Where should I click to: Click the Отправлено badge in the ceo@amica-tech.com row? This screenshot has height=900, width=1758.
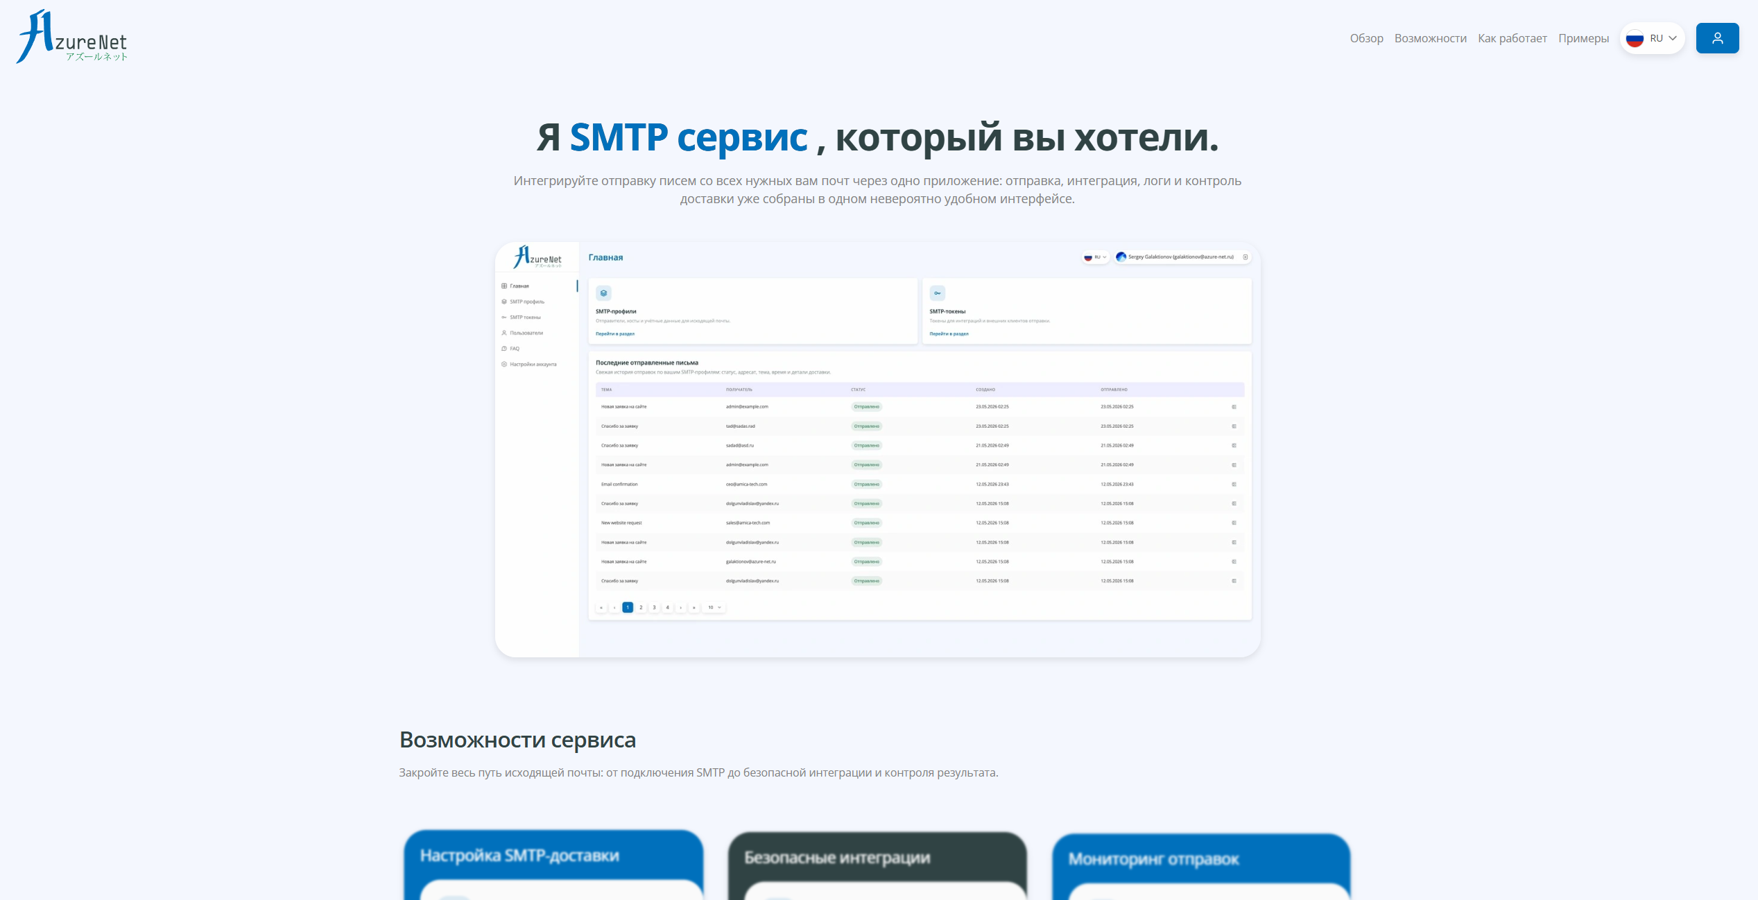[x=867, y=485]
